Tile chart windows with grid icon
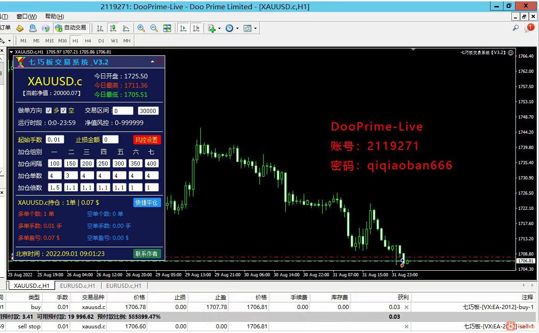539x333 pixels. coord(167,28)
